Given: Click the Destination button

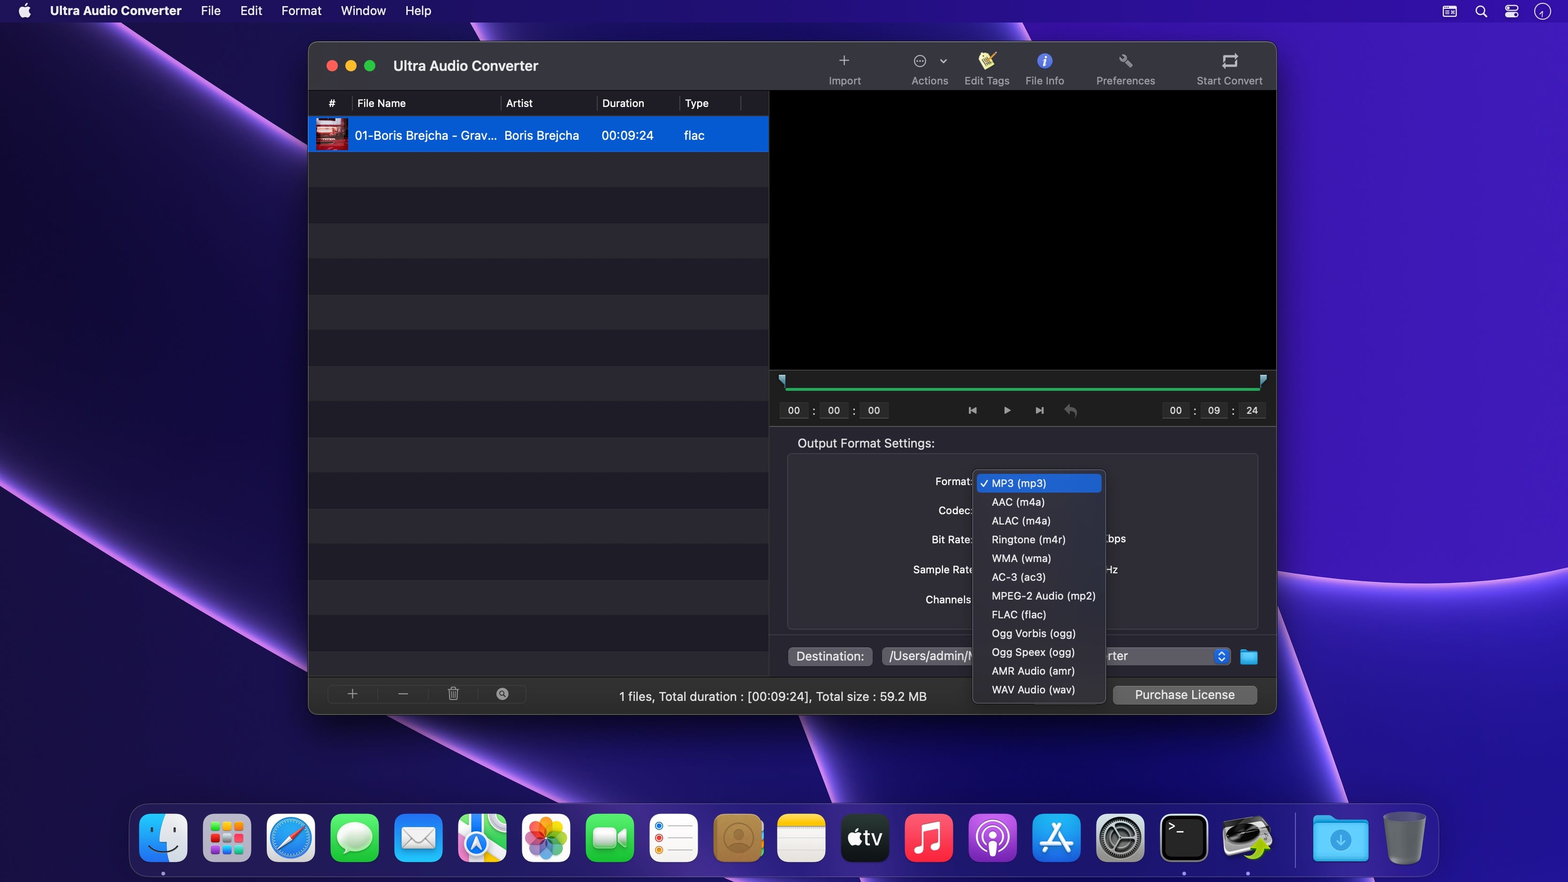Looking at the screenshot, I should (x=830, y=656).
